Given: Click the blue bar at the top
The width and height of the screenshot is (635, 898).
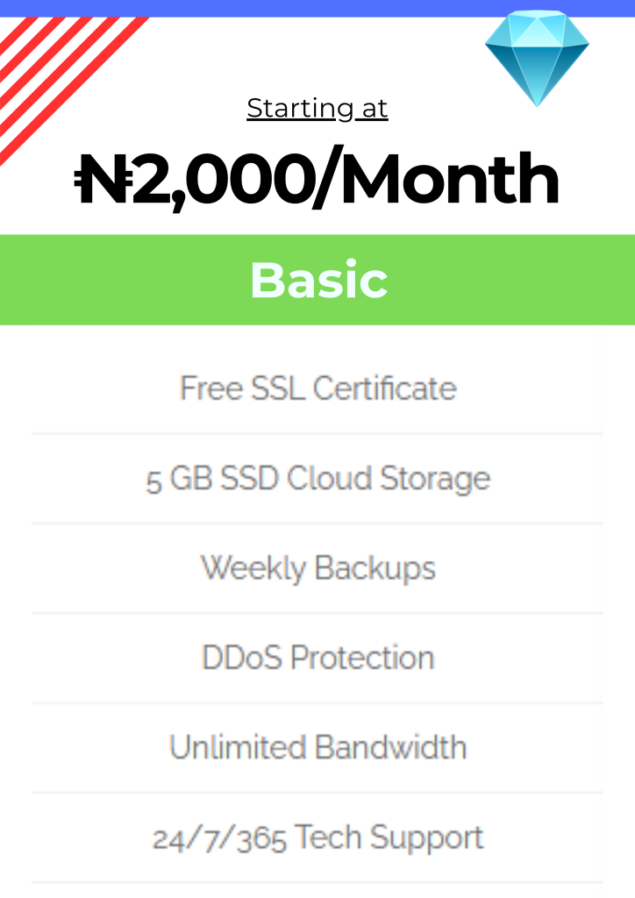Looking at the screenshot, I should (x=317, y=8).
